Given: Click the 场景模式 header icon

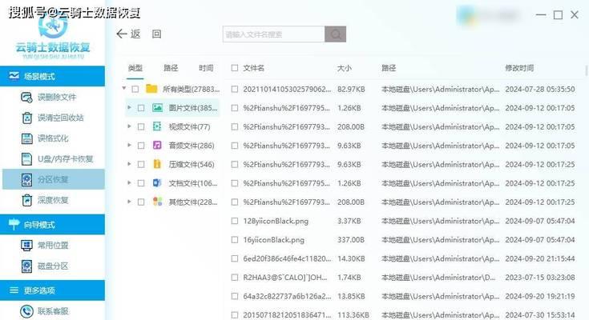Looking at the screenshot, I should (14, 76).
